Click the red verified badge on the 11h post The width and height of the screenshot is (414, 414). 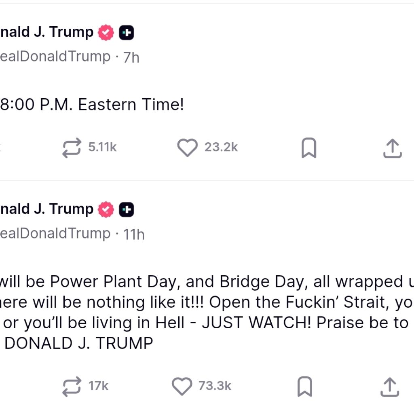point(106,209)
